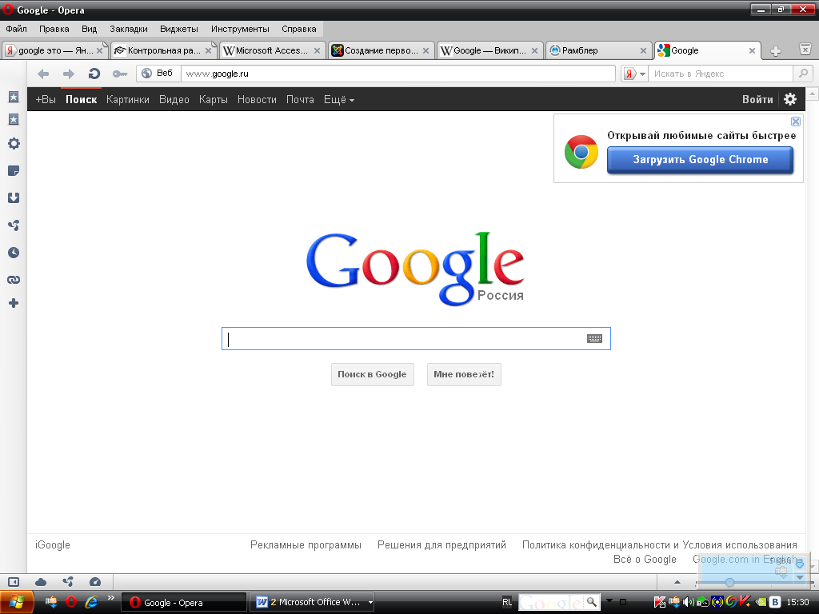
Task: Open the Новости link in Google bar
Action: coord(257,99)
